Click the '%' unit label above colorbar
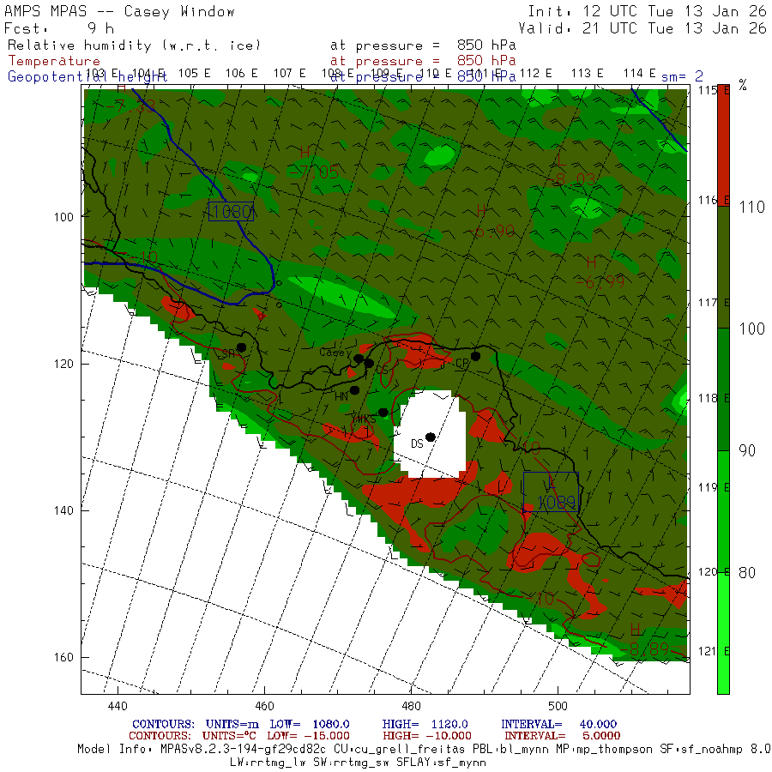The width and height of the screenshot is (772, 772). coord(743,85)
